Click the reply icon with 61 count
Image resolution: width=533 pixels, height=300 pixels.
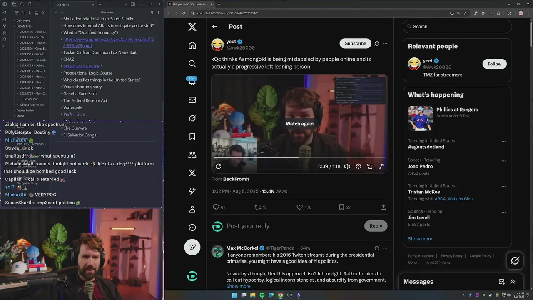[x=216, y=207]
